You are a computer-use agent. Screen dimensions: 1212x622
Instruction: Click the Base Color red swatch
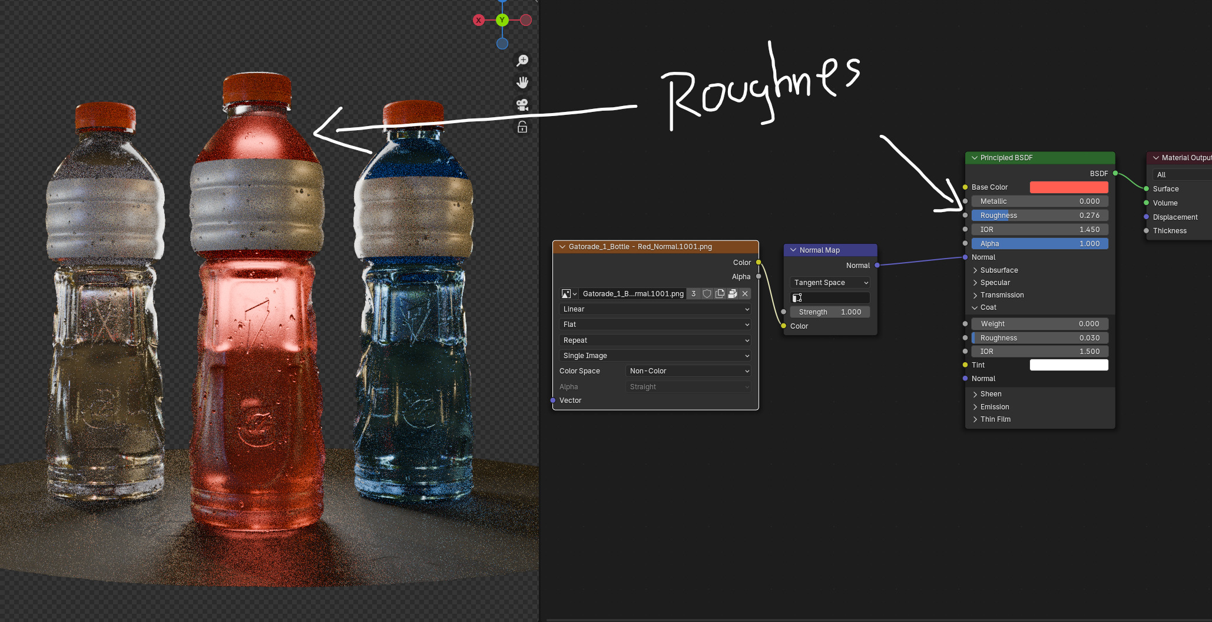click(x=1069, y=187)
